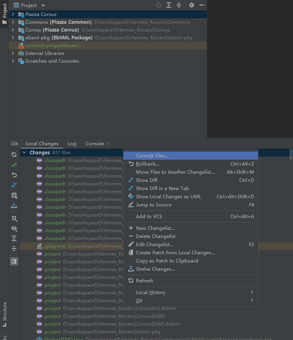Choose Show Local Changes as UML

click(x=191, y=197)
